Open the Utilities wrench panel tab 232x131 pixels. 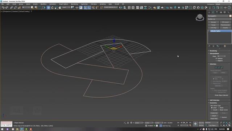(228, 12)
